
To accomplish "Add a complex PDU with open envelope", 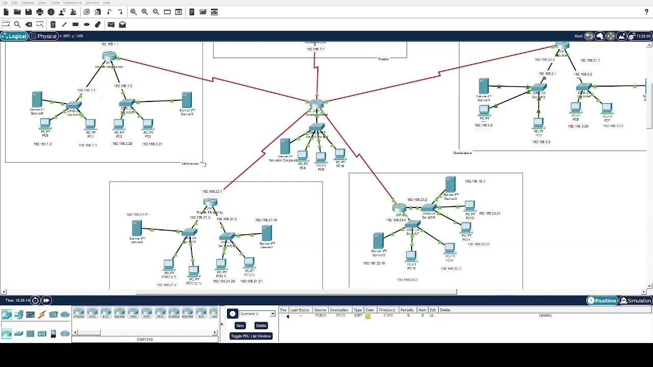I will 122,24.
